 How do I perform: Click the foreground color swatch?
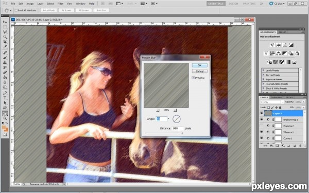[4, 128]
